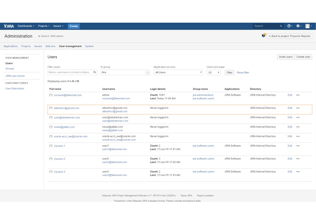This screenshot has width=316, height=224.
Task: Click the JIRA logo
Action: point(9,26)
